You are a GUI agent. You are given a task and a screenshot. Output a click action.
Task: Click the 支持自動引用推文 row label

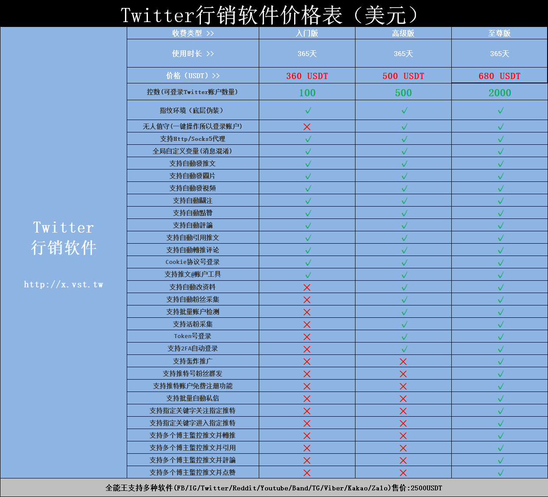coord(193,237)
